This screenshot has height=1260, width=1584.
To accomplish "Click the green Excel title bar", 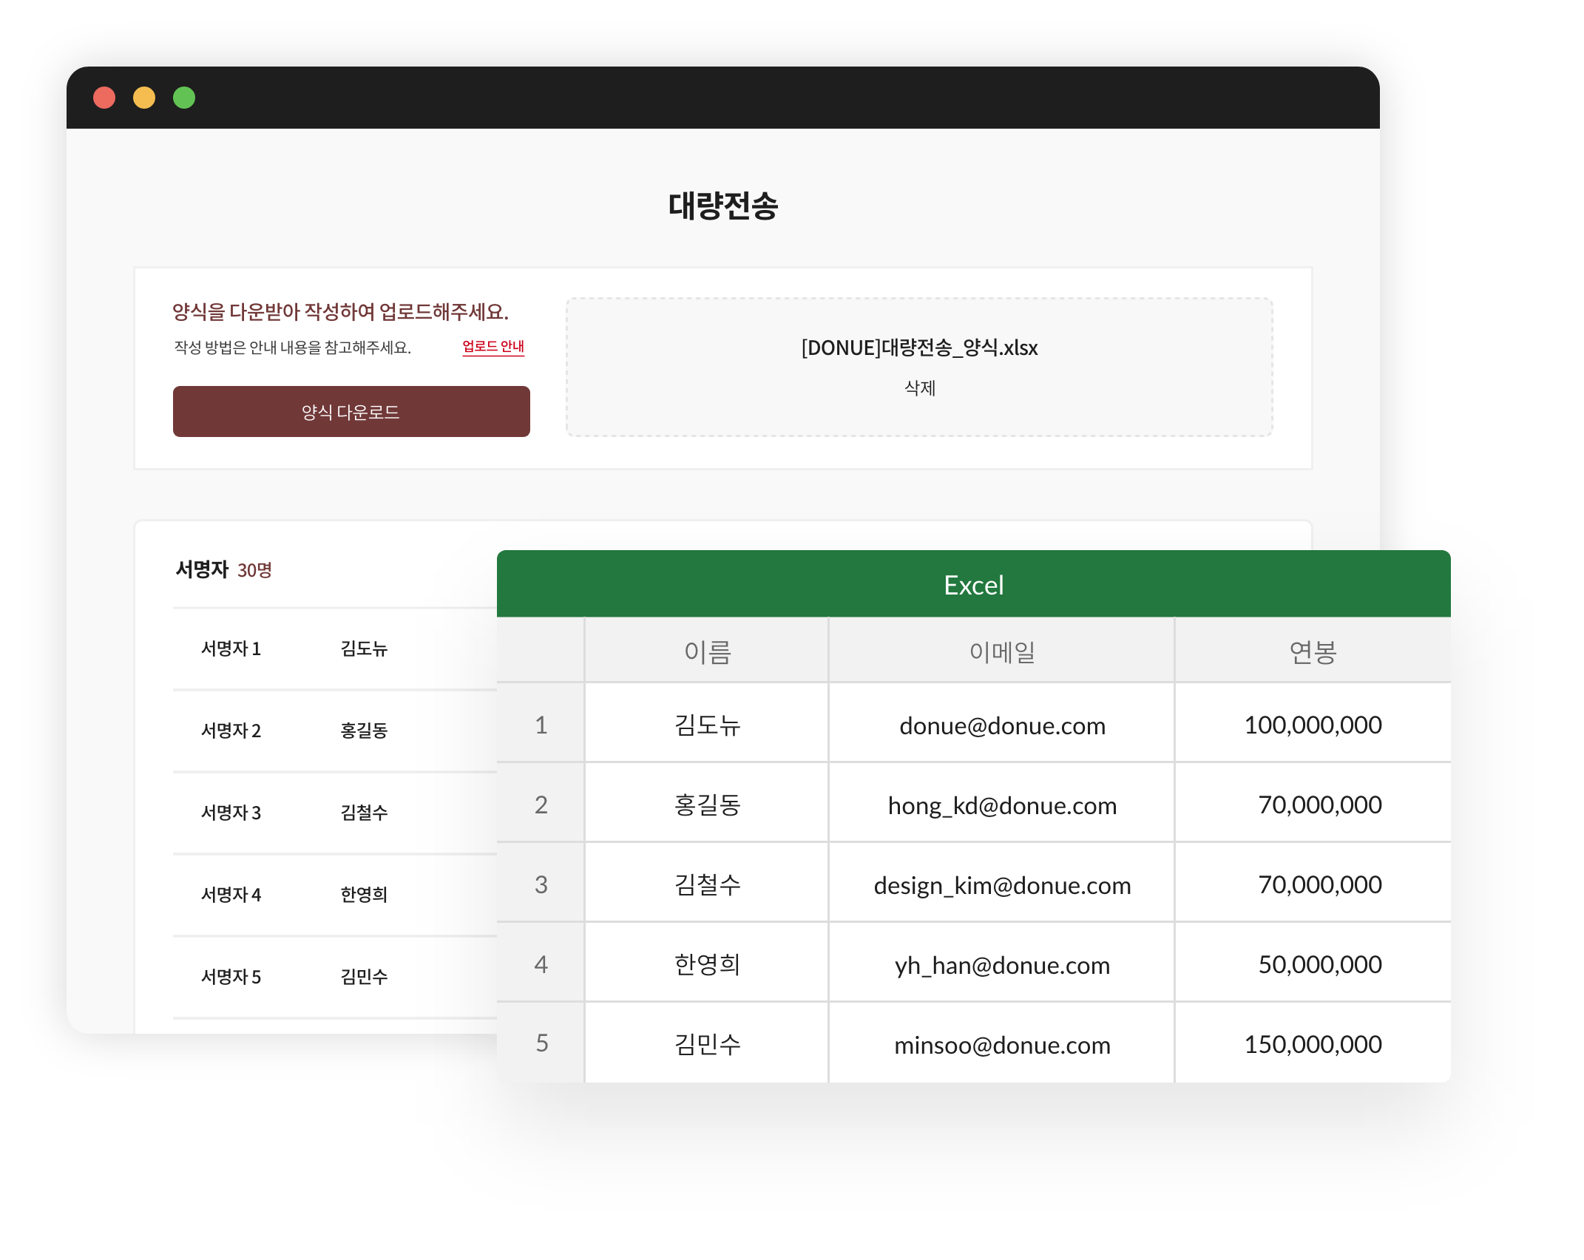I will pos(973,584).
